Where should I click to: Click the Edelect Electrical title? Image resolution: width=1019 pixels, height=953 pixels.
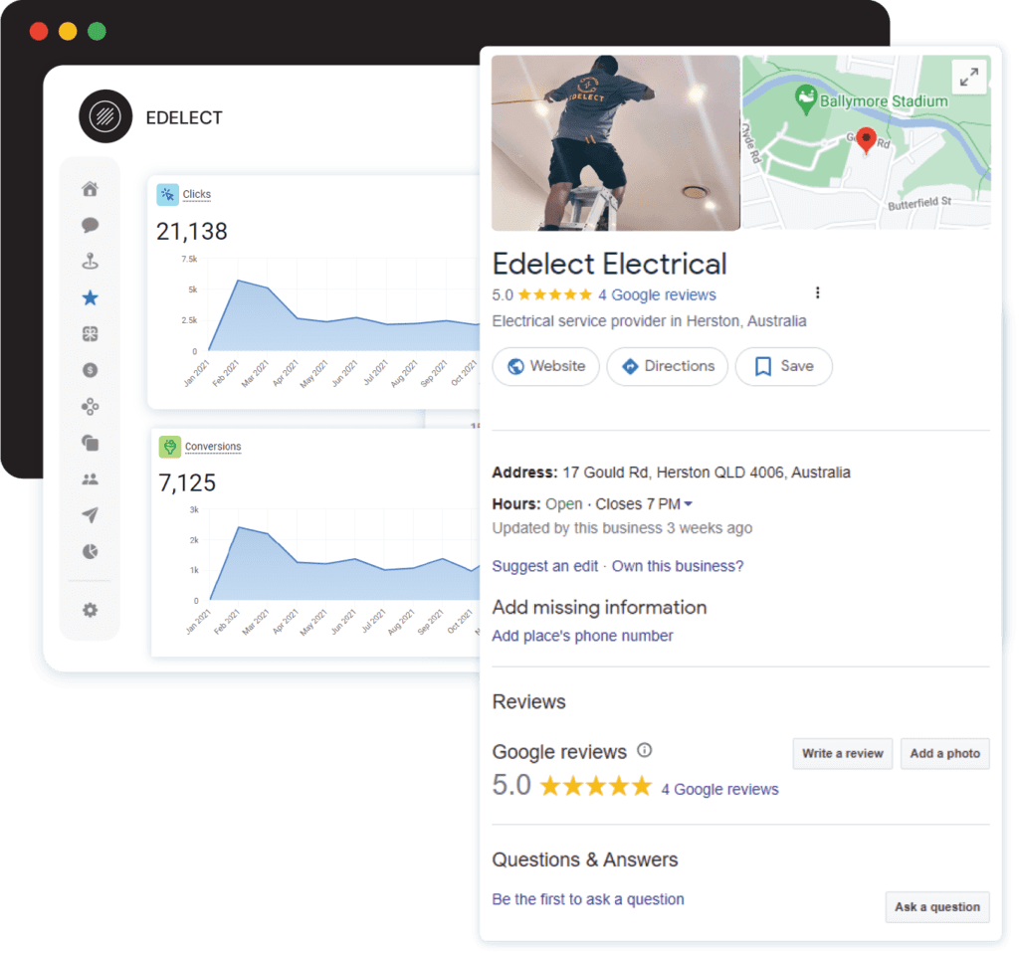[610, 265]
